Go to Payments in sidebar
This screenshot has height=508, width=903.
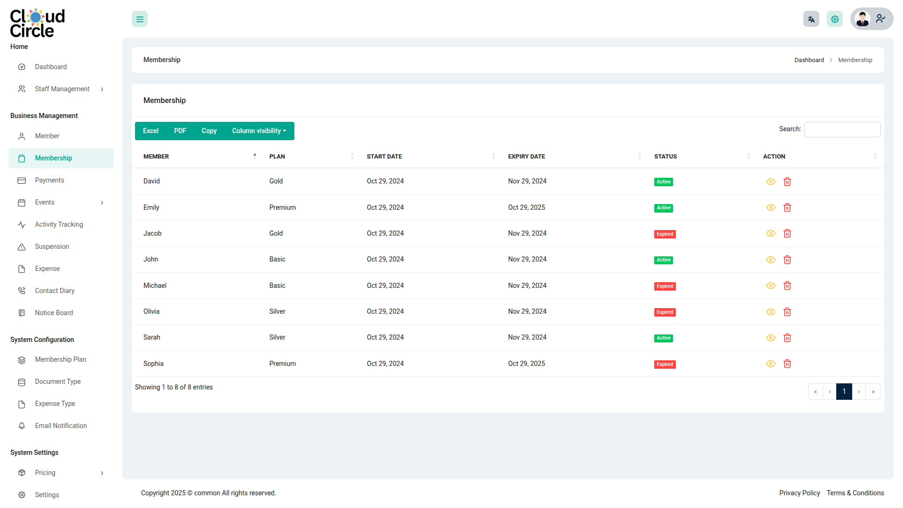49,180
